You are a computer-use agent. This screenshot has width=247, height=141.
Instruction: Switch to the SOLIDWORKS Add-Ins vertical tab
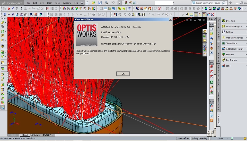[x=218, y=76]
